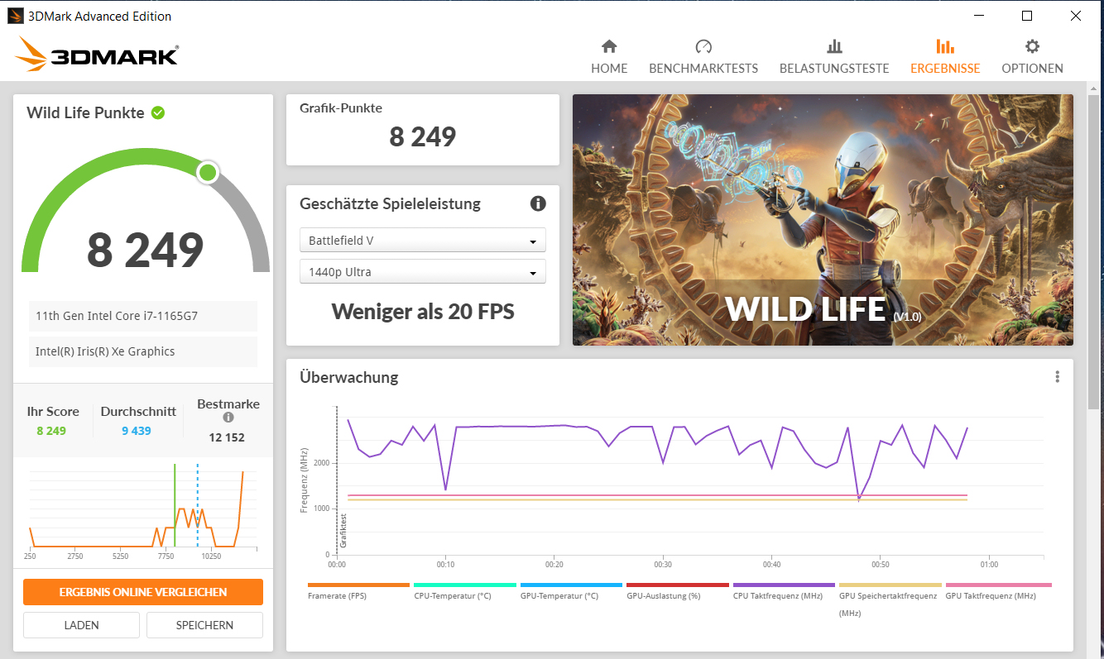Maximize the 3DMark window
1104x659 pixels.
click(x=1027, y=16)
